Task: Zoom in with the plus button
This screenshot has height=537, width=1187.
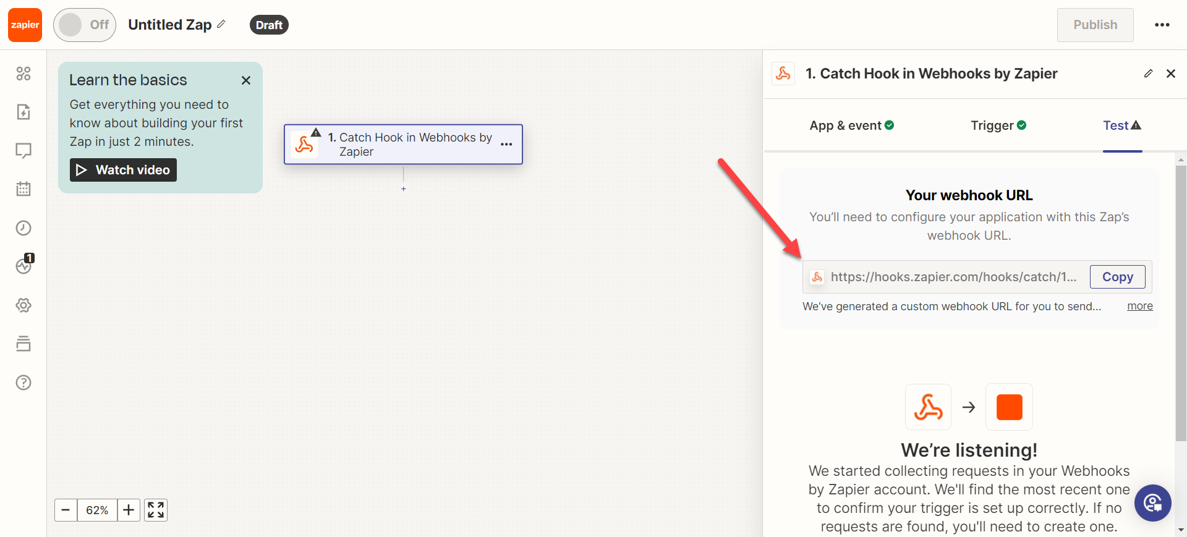Action: pos(129,510)
